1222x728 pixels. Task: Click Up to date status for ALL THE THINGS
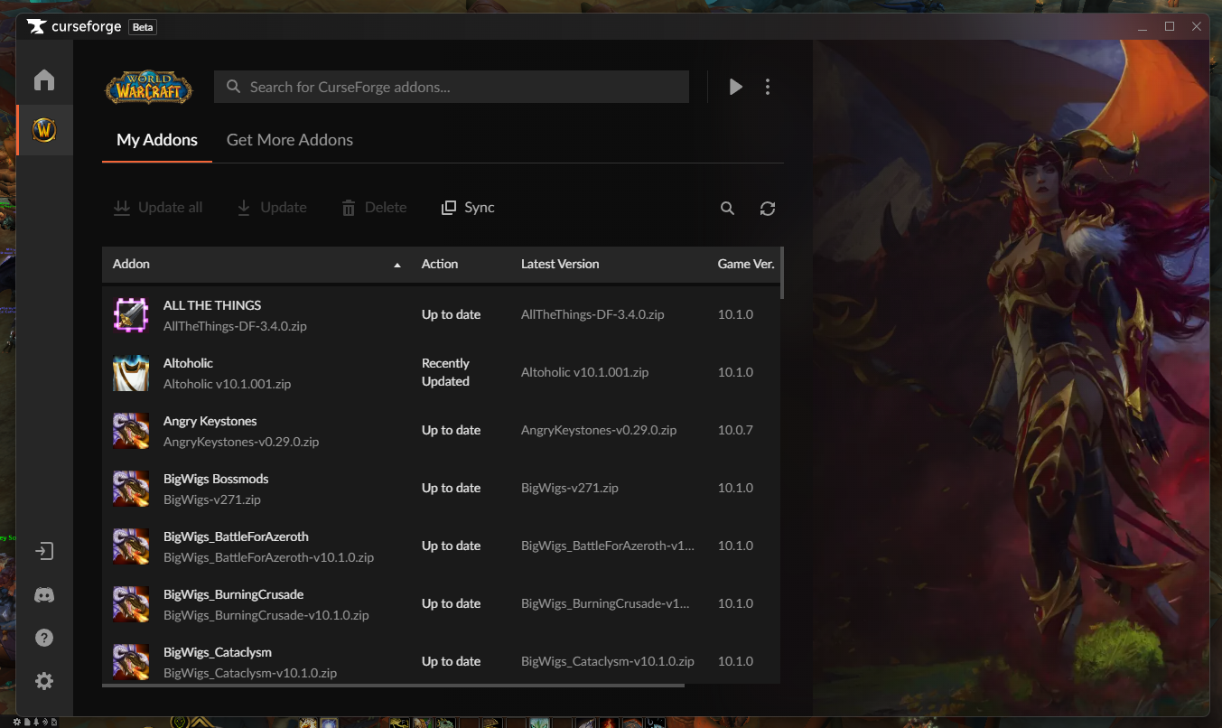[x=451, y=314]
